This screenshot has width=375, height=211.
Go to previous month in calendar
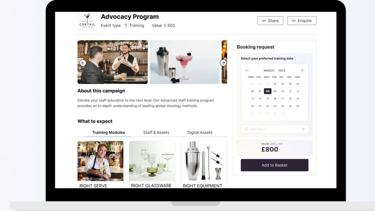coord(247,71)
